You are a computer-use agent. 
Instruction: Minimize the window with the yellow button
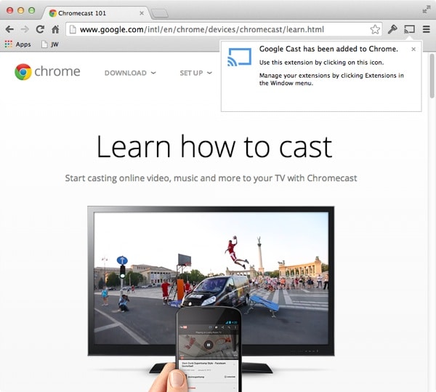click(x=21, y=10)
